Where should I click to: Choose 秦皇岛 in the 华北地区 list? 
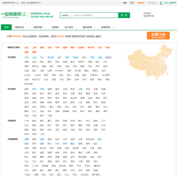108,58
